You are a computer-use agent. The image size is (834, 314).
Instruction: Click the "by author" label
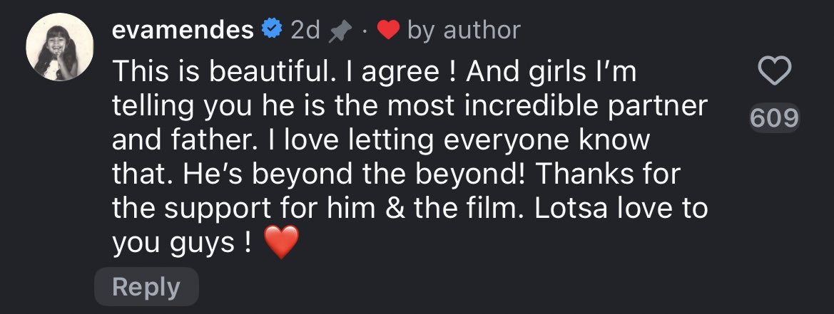[x=464, y=30]
